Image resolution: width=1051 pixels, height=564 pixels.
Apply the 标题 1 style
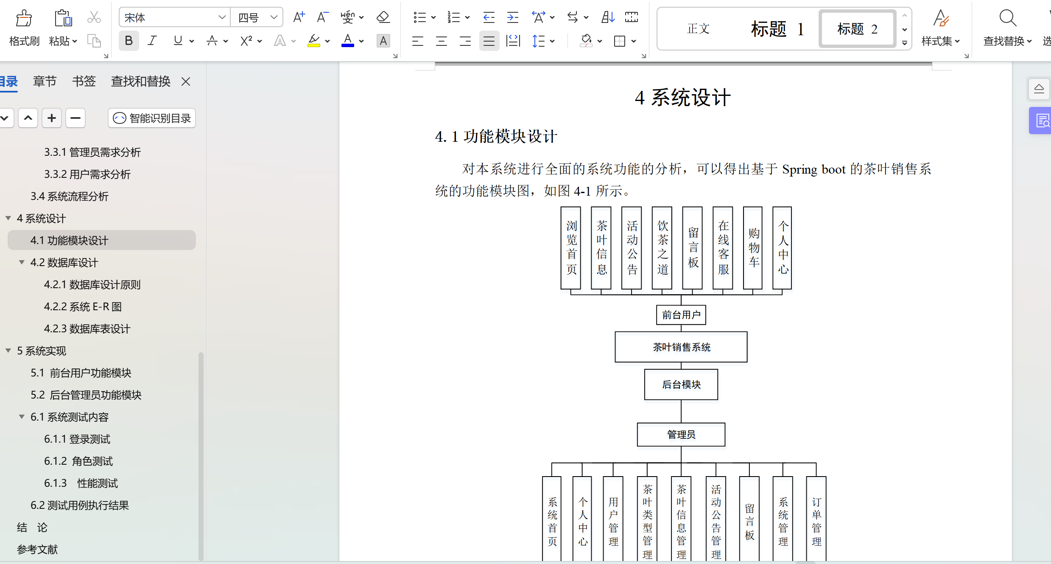pyautogui.click(x=777, y=29)
